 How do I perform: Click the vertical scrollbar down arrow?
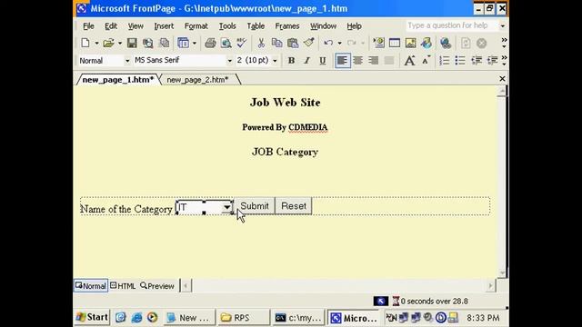click(502, 273)
